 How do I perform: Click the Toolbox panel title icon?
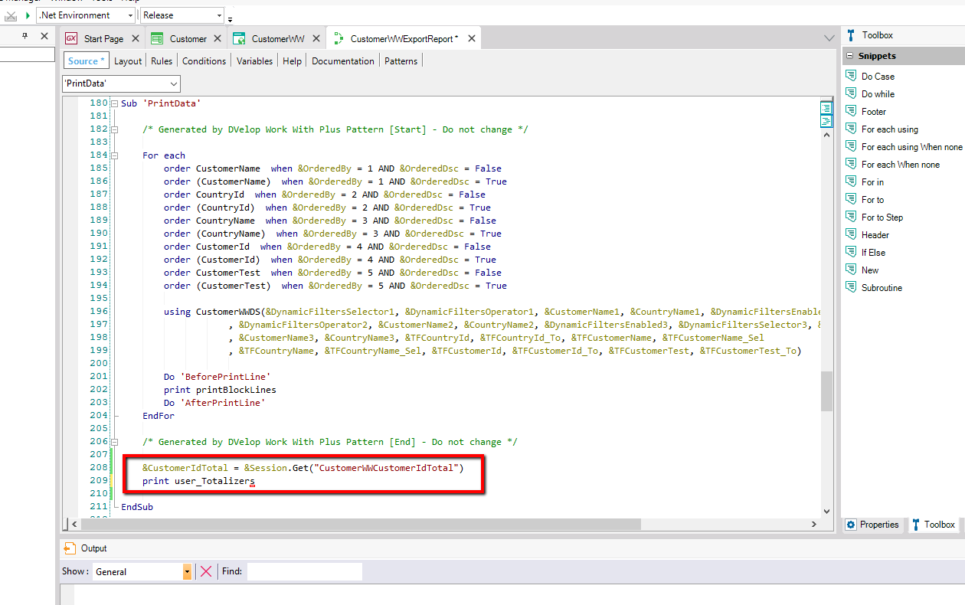[x=851, y=35]
